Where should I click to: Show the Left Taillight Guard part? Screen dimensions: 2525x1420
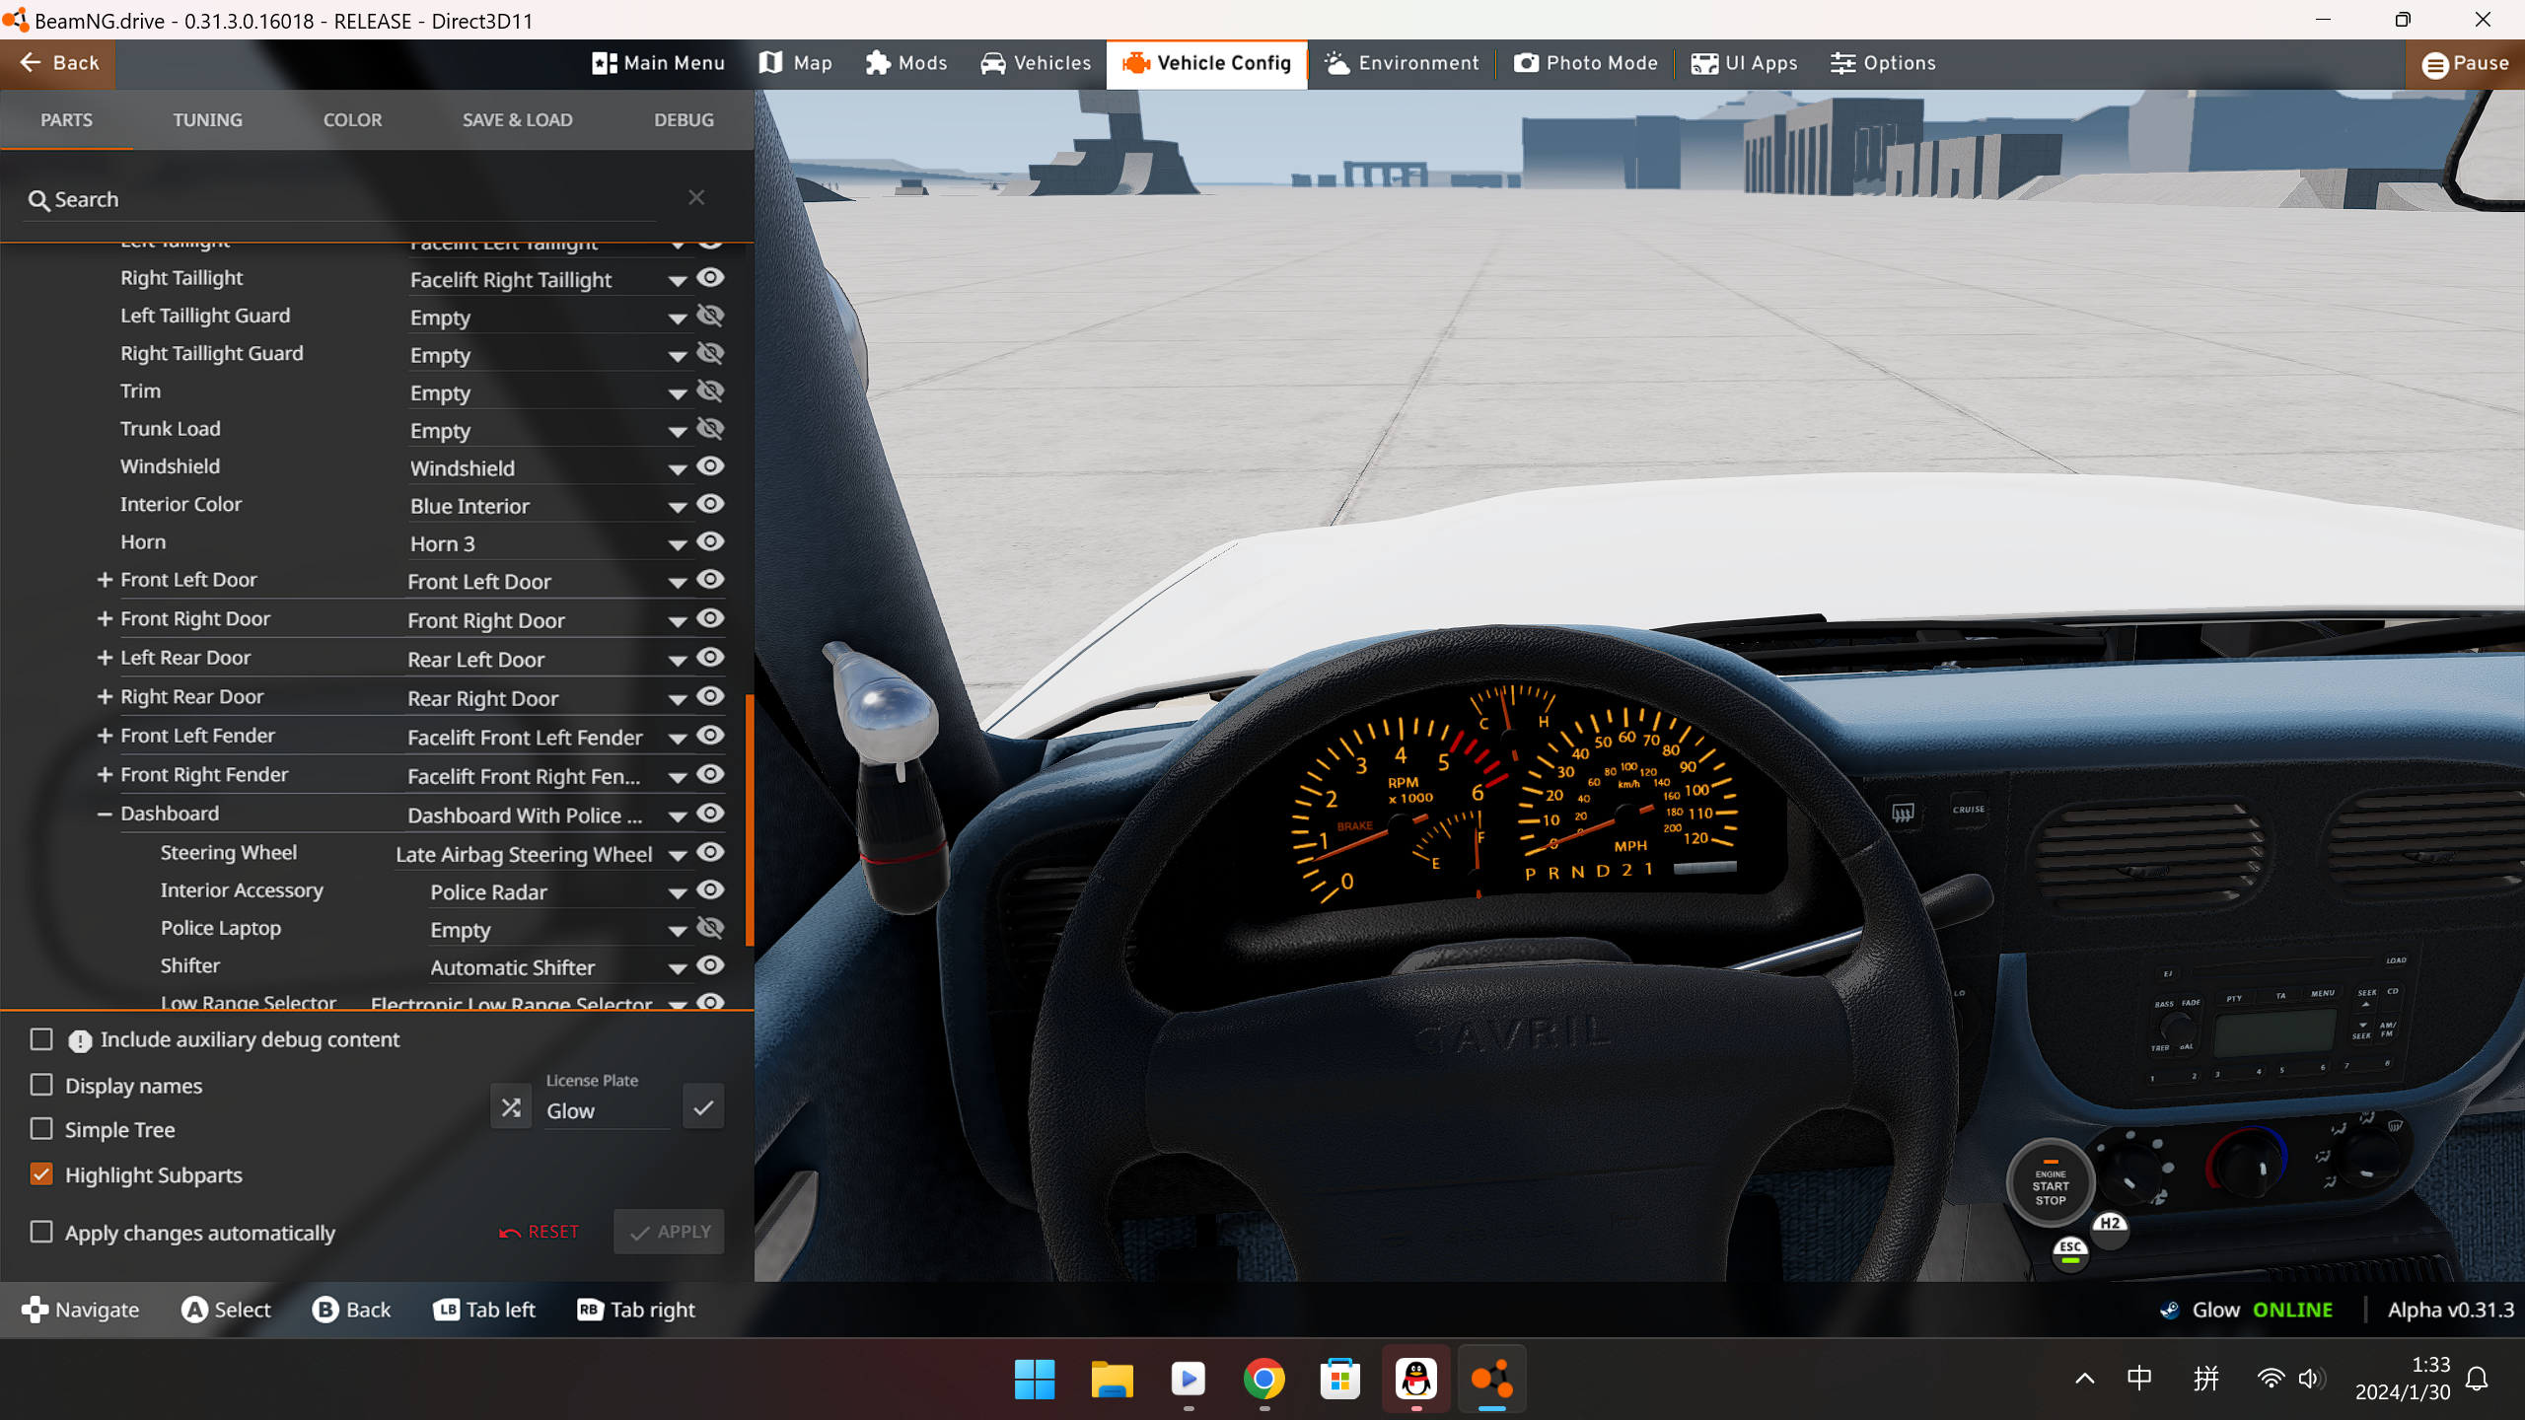[x=710, y=316]
